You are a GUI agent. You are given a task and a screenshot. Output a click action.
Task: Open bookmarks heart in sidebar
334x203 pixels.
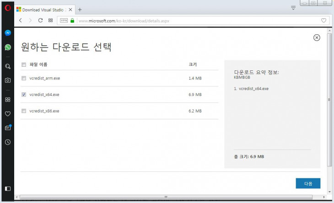[x=8, y=114]
